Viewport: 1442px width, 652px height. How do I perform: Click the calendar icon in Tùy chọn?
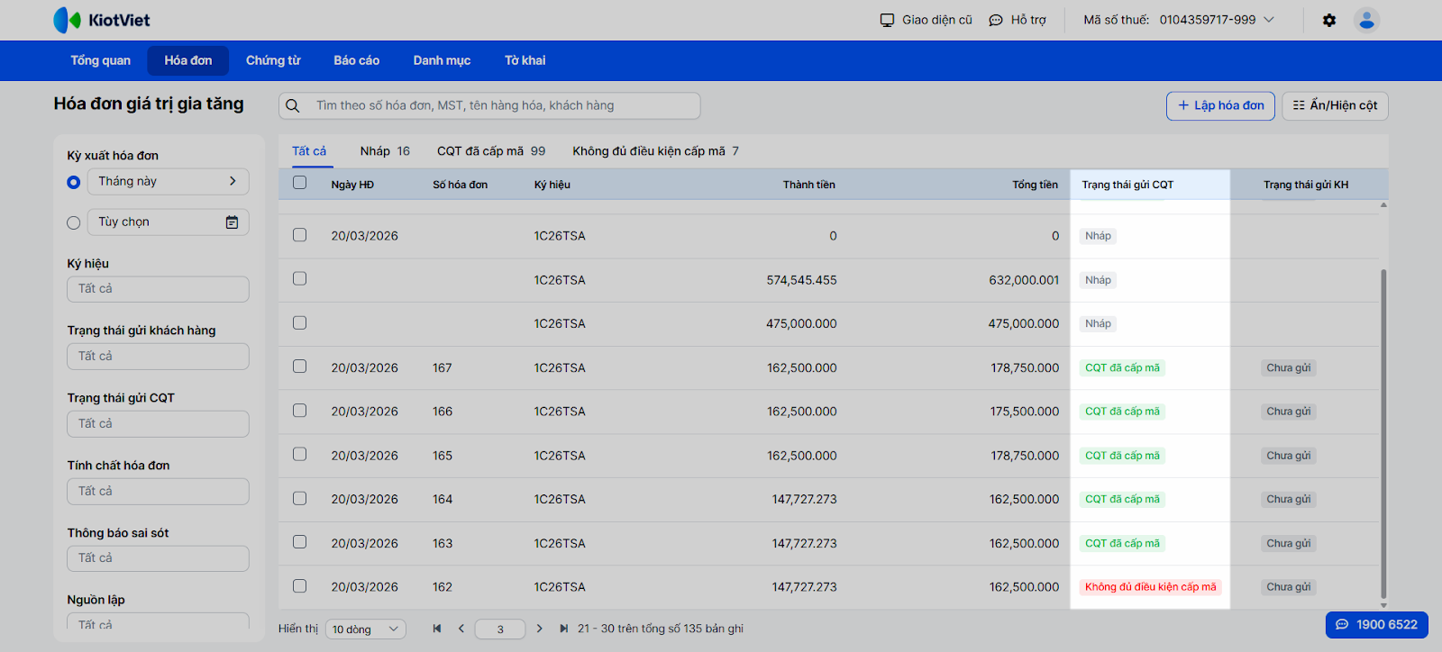point(232,222)
